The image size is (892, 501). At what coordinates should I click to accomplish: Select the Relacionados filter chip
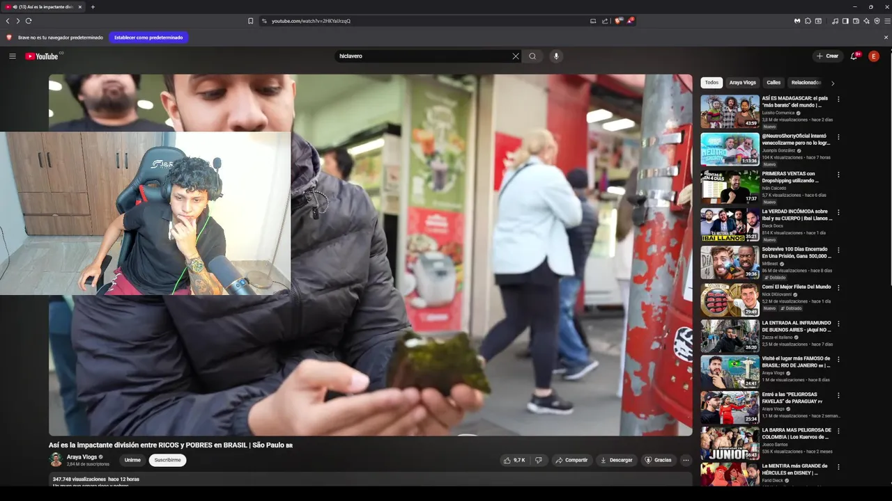806,83
